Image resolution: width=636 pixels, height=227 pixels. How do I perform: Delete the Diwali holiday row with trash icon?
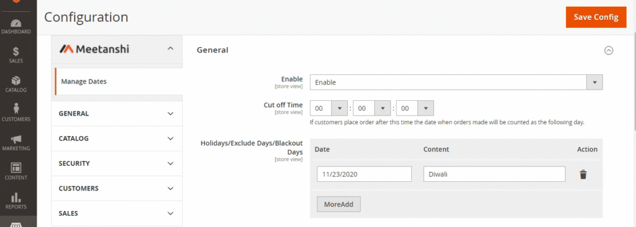tap(583, 174)
